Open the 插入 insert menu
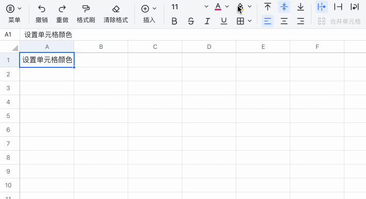 [x=149, y=14]
